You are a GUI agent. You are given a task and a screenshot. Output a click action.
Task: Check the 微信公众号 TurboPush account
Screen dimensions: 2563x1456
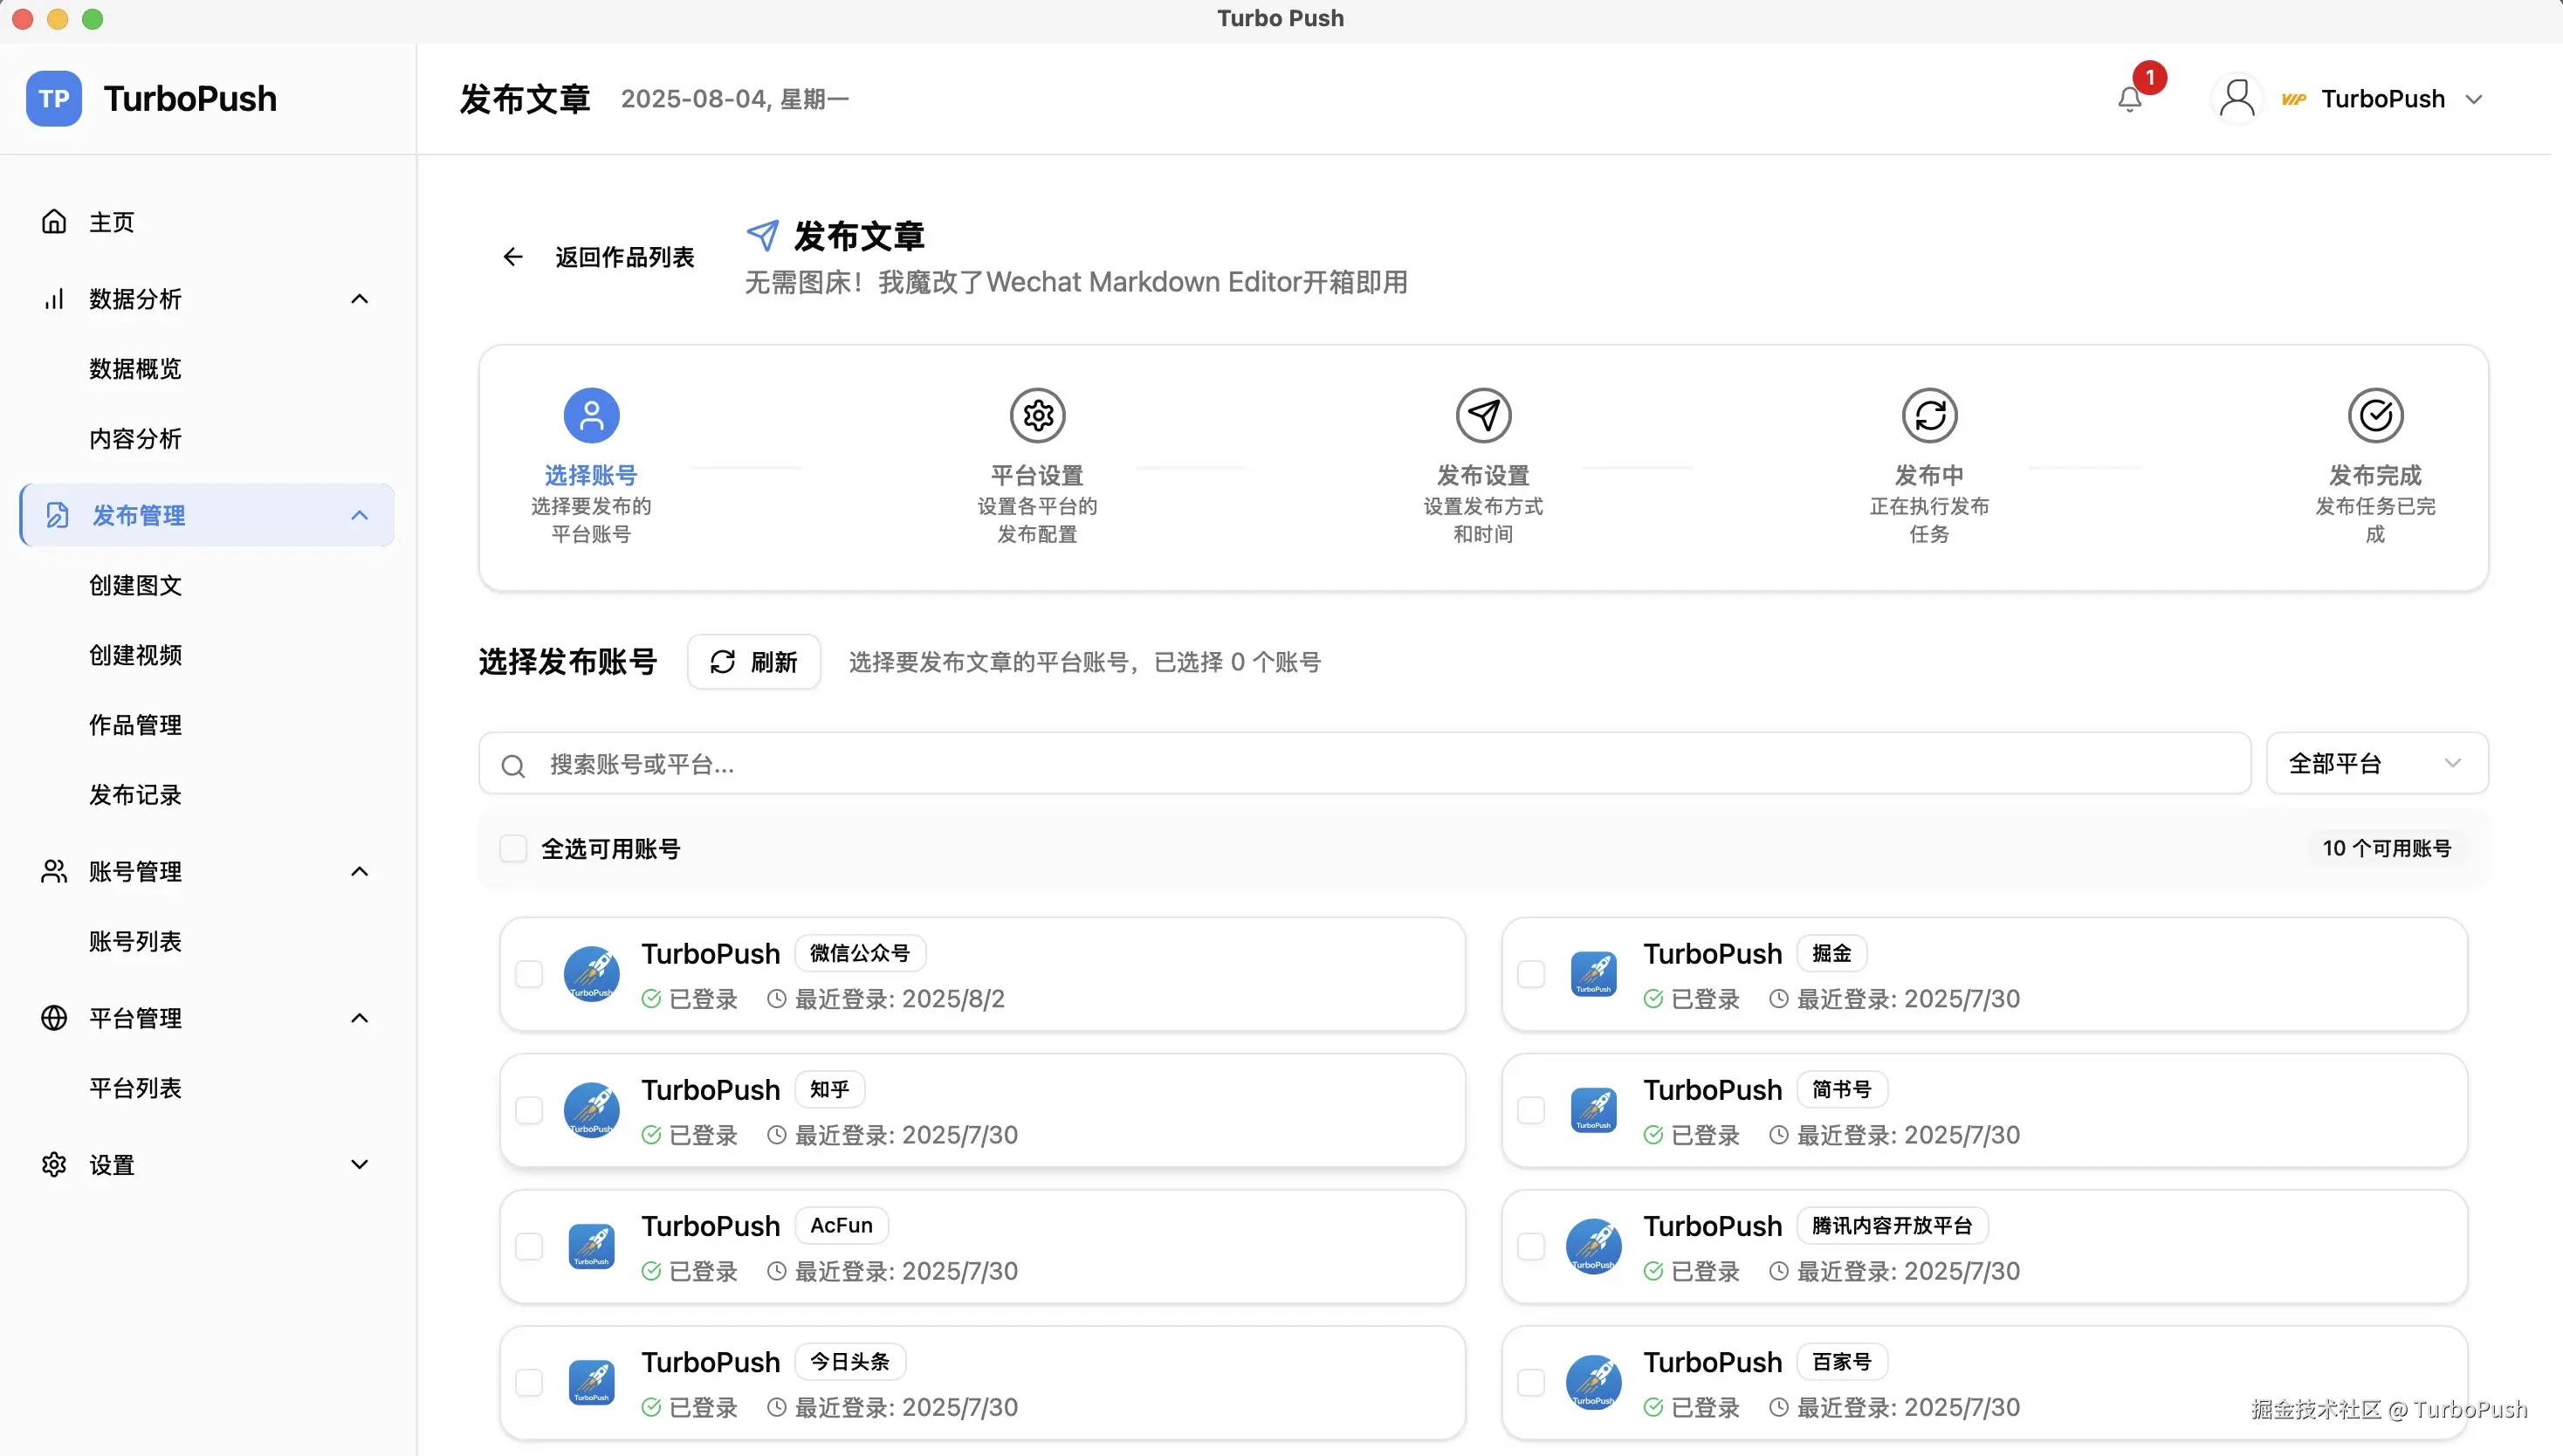(x=529, y=973)
